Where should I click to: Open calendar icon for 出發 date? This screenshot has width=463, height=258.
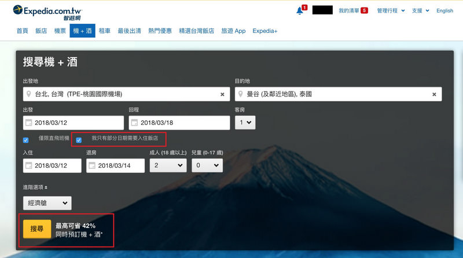pos(28,123)
